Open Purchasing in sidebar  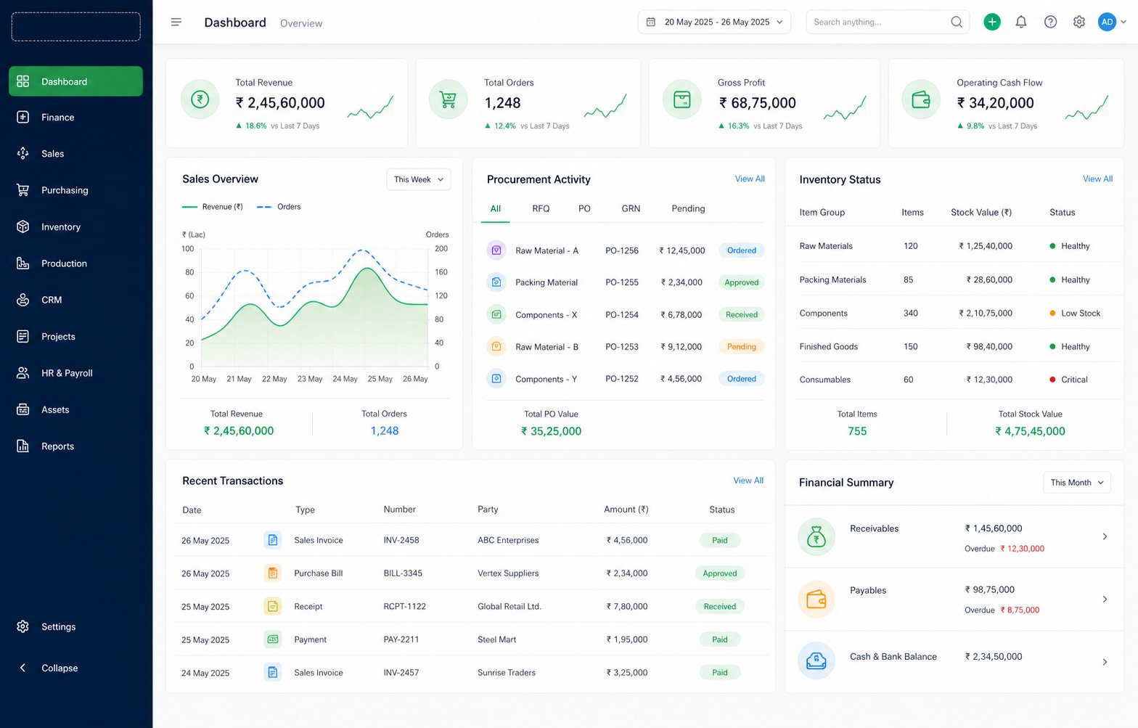75,190
